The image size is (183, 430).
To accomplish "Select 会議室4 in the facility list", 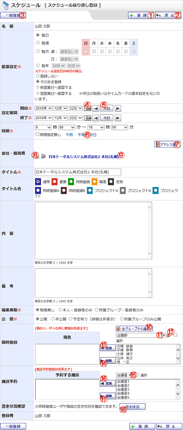I will point(123,393).
